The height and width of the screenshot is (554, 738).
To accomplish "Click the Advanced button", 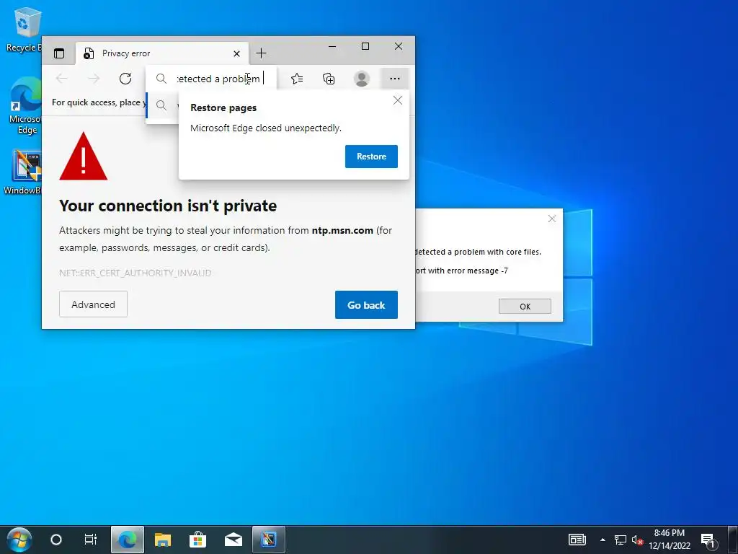I will click(93, 304).
